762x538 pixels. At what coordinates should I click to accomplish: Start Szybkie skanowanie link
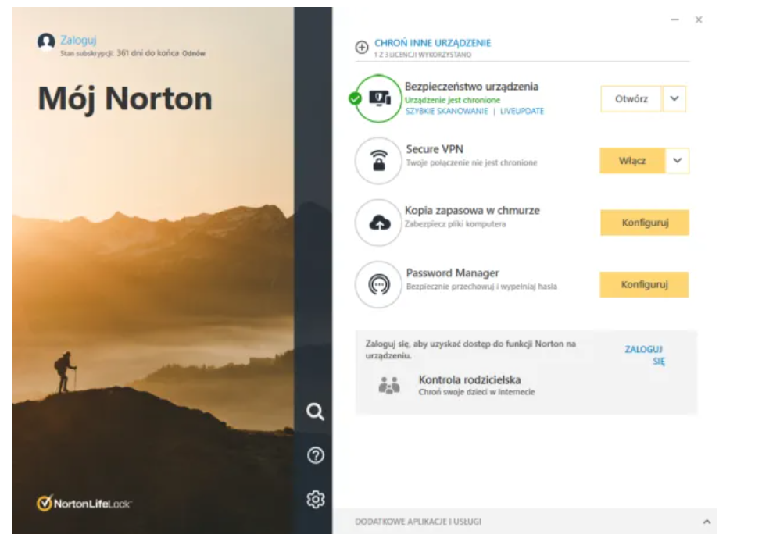446,111
